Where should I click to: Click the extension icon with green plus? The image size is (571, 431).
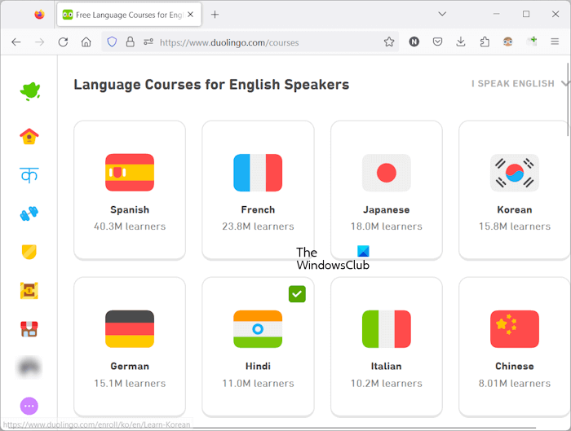tap(532, 42)
